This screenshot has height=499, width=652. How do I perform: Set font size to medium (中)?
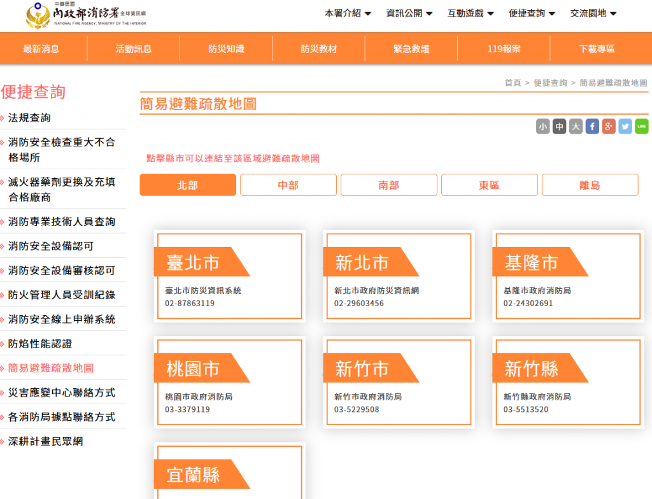(559, 127)
